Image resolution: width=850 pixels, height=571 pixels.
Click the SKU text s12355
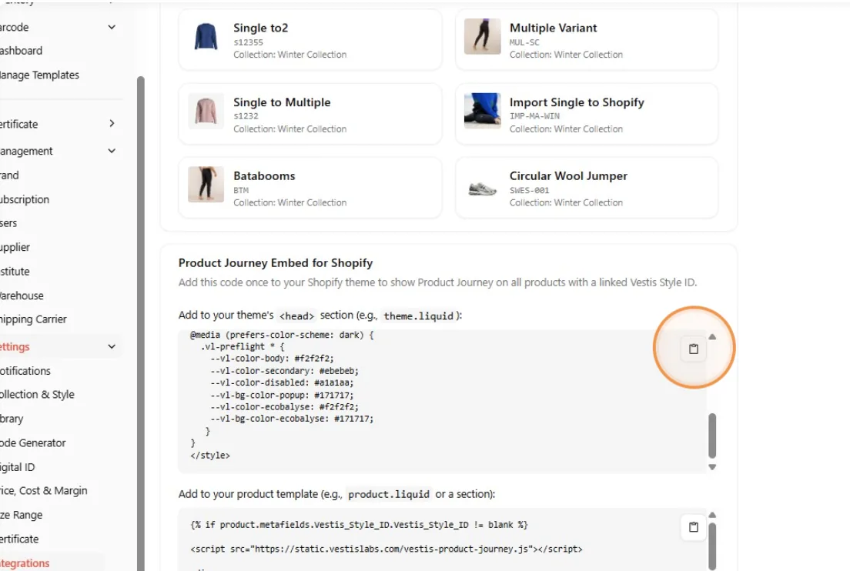pos(248,42)
